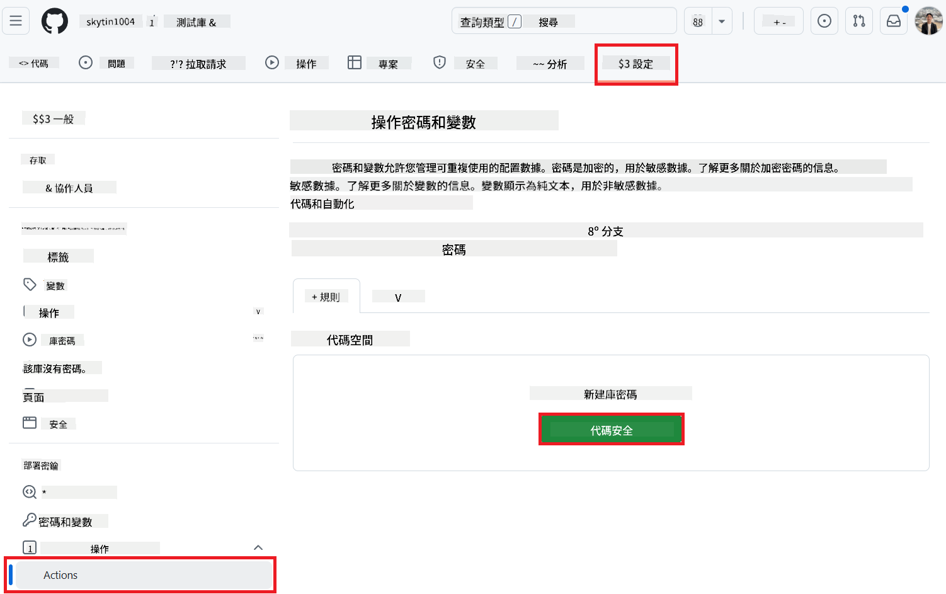Click the shield icon of the 安全 tab
Viewport: 946px width, 594px height.
(x=440, y=62)
